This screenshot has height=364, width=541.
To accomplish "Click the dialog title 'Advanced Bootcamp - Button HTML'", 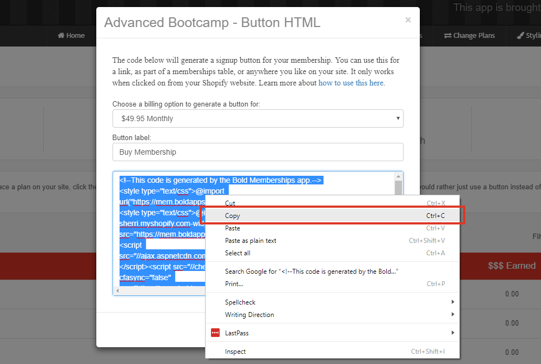I will click(x=212, y=22).
